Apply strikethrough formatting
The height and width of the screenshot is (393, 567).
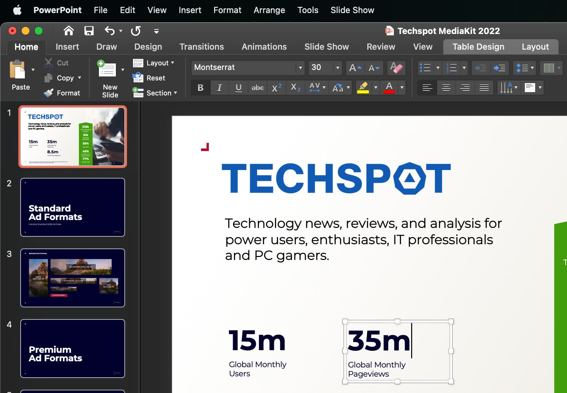pos(258,87)
